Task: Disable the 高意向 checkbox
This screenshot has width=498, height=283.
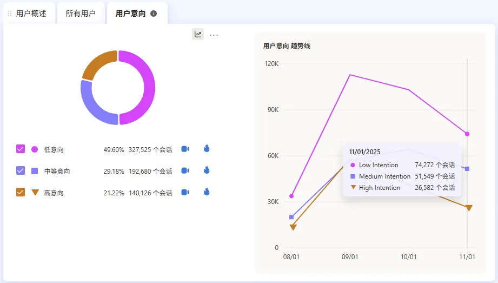Action: pyautogui.click(x=21, y=192)
